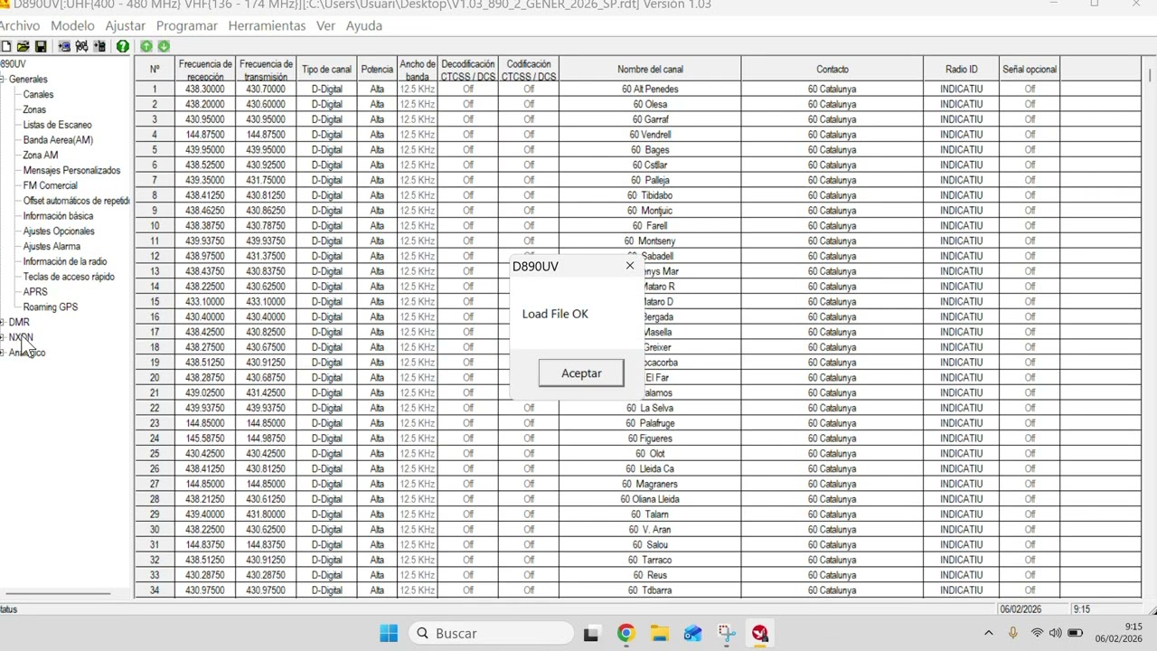Screen dimensions: 1157x651
Task: Click the Señal opcional column header
Action: (x=1030, y=69)
